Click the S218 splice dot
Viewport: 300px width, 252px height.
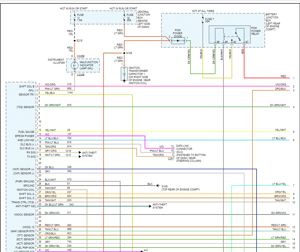coord(75,41)
